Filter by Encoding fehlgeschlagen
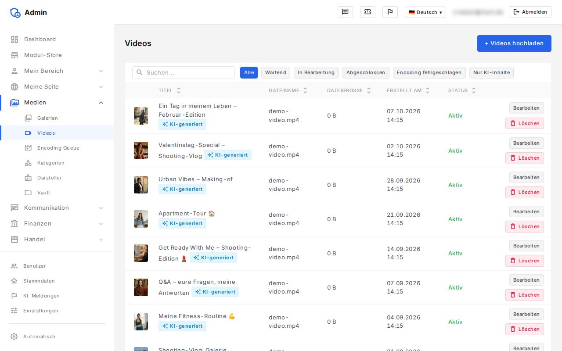The width and height of the screenshot is (562, 351). coord(429,73)
